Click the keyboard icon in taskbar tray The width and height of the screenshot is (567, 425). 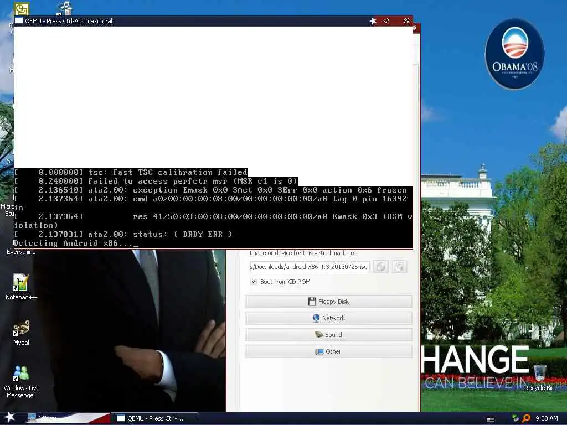(491, 419)
